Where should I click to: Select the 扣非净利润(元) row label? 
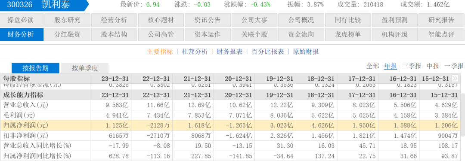point(25,136)
